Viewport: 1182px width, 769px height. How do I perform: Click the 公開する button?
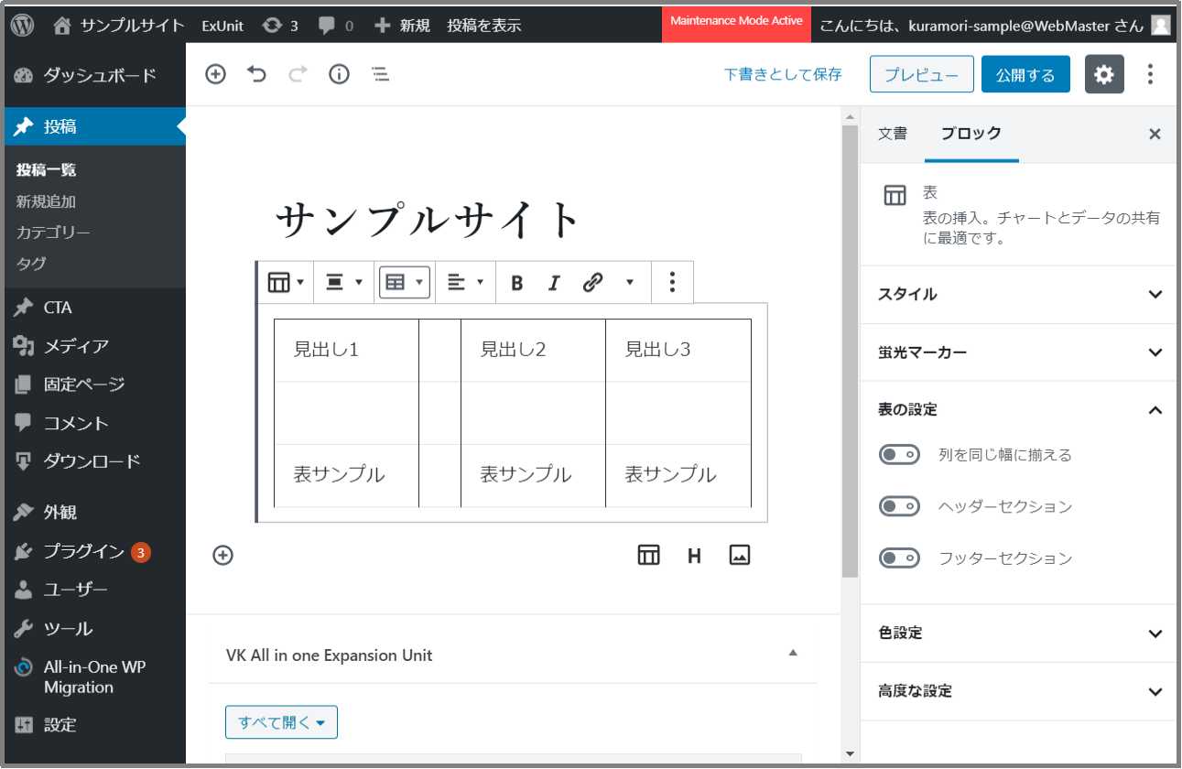1025,75
